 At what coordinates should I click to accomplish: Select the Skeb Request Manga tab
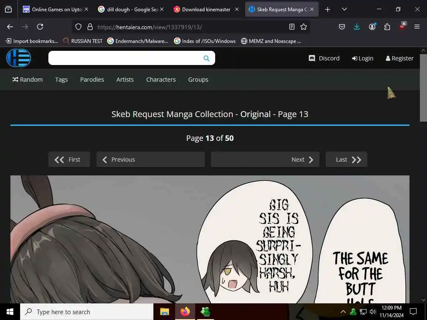pyautogui.click(x=282, y=10)
